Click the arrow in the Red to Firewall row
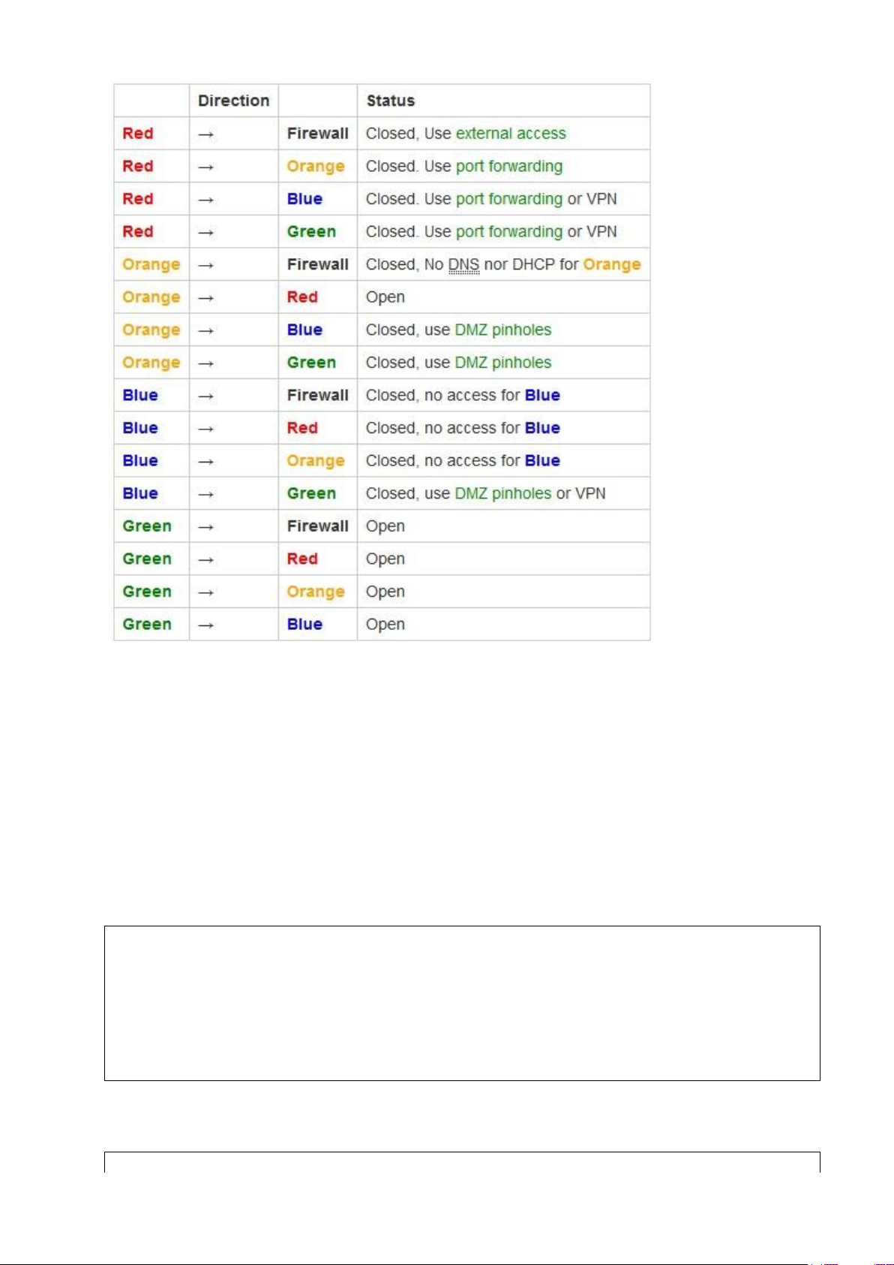Viewport: 894px width, 1265px height. [x=206, y=134]
